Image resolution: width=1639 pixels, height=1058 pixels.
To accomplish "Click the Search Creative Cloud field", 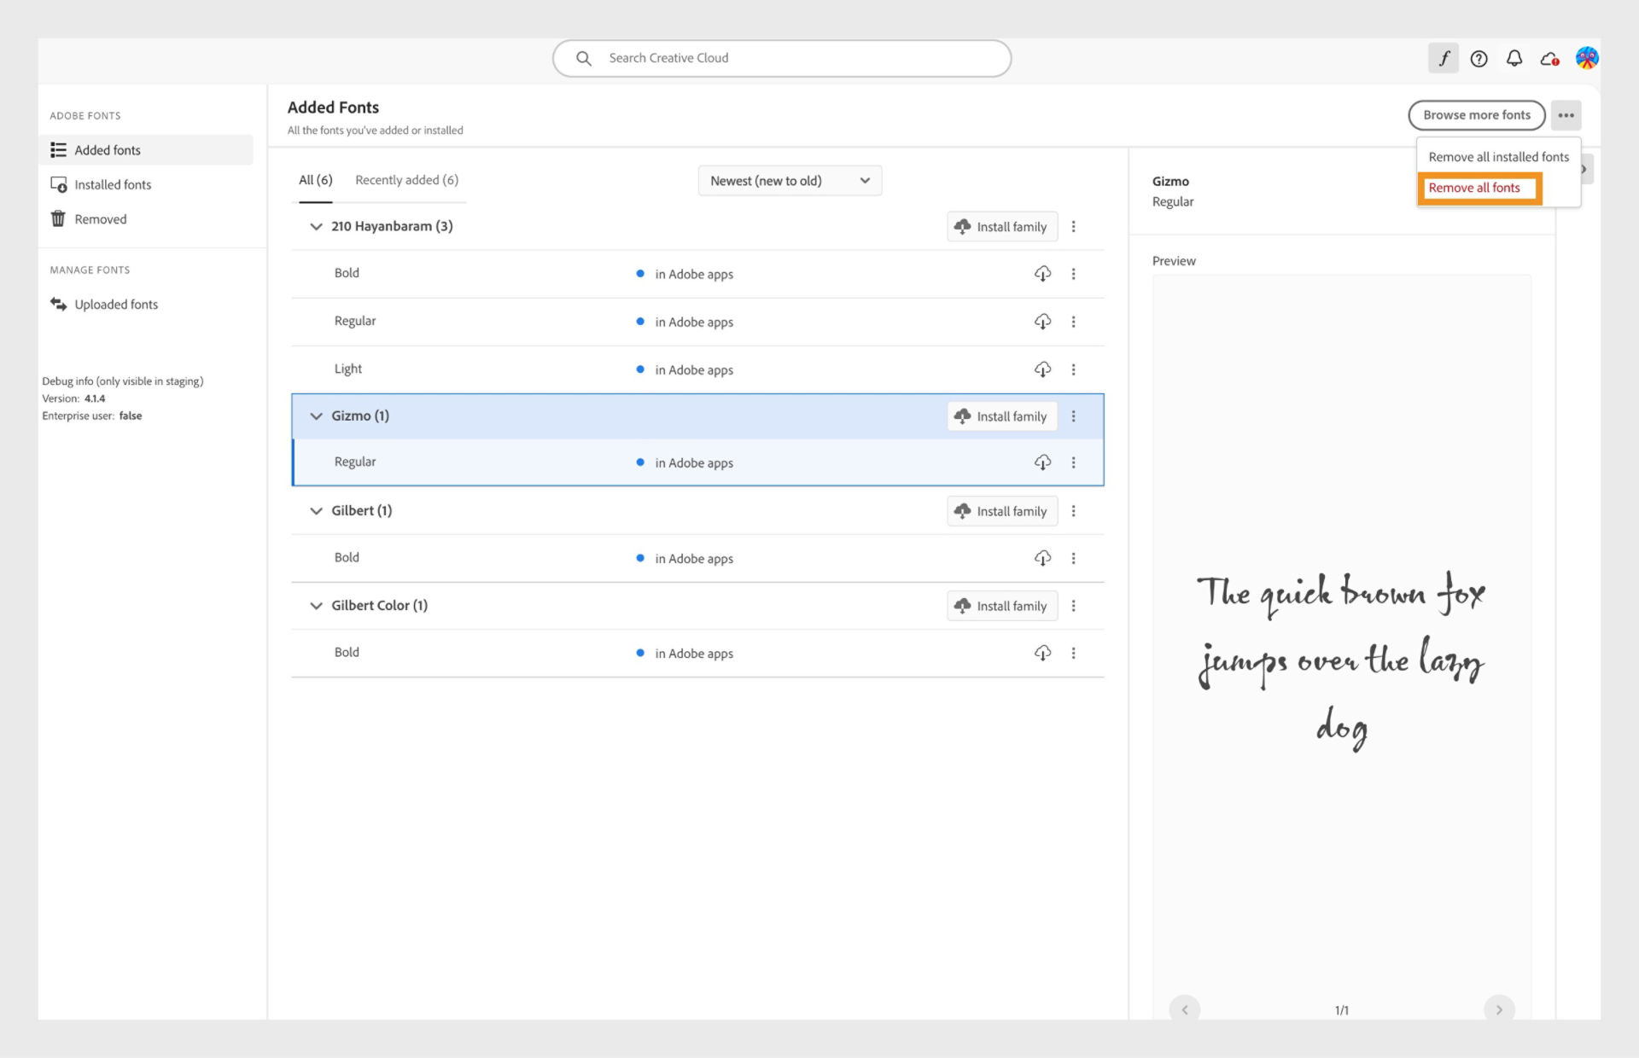I will point(781,57).
